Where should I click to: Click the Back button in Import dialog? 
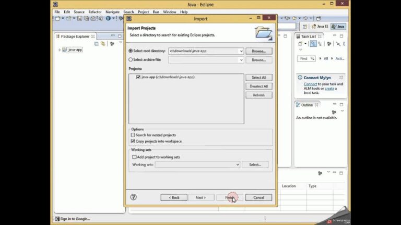(x=174, y=197)
